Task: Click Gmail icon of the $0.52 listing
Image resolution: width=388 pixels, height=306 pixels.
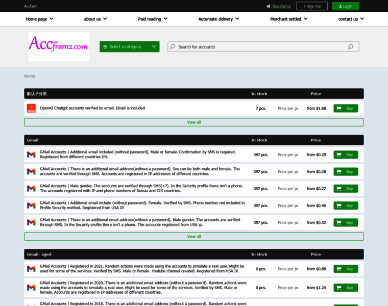Action: pos(31,222)
